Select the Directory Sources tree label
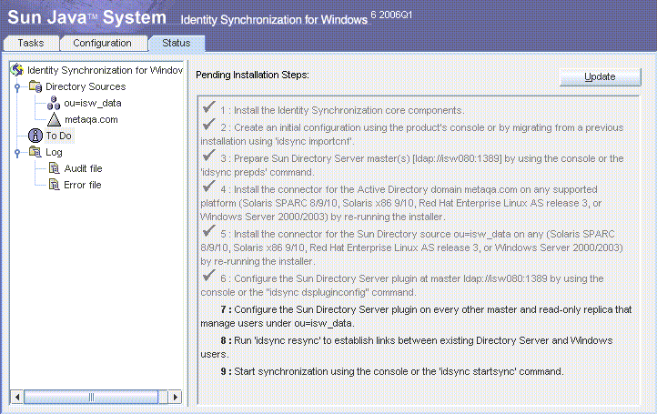Screen dimensions: 657x414 click(x=86, y=86)
